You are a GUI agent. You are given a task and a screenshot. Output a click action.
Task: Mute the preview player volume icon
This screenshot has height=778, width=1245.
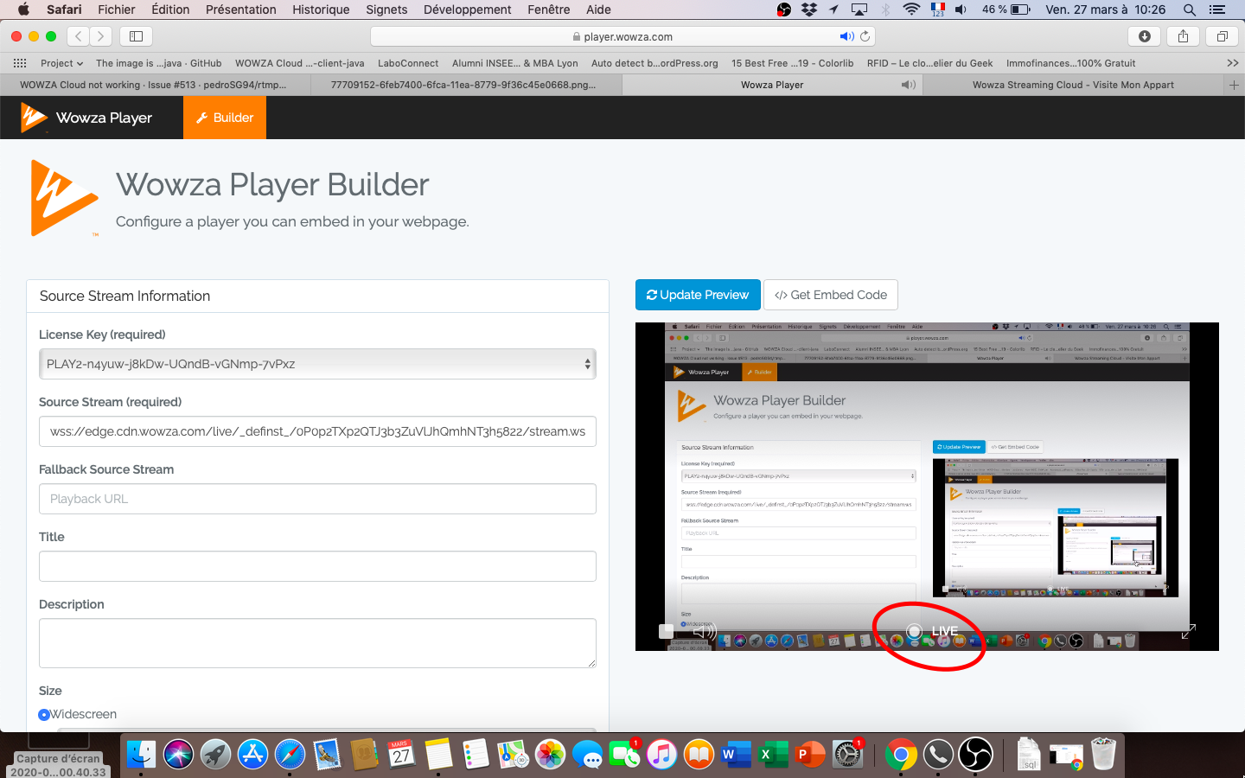(705, 632)
